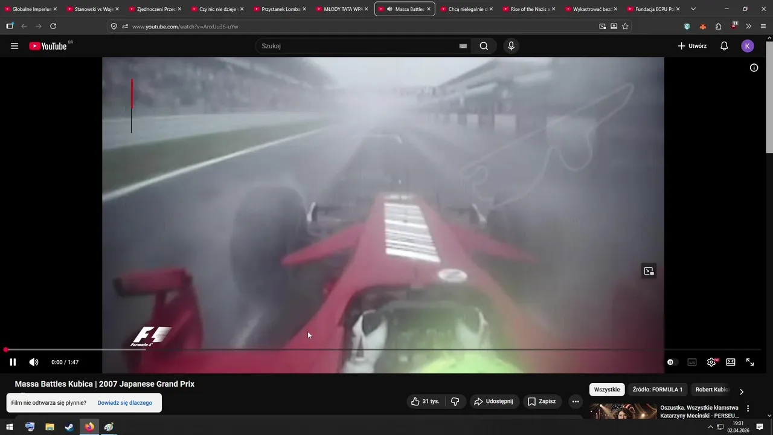Switch to Stanowski vs Woje tab
The image size is (773, 435).
coord(94,9)
